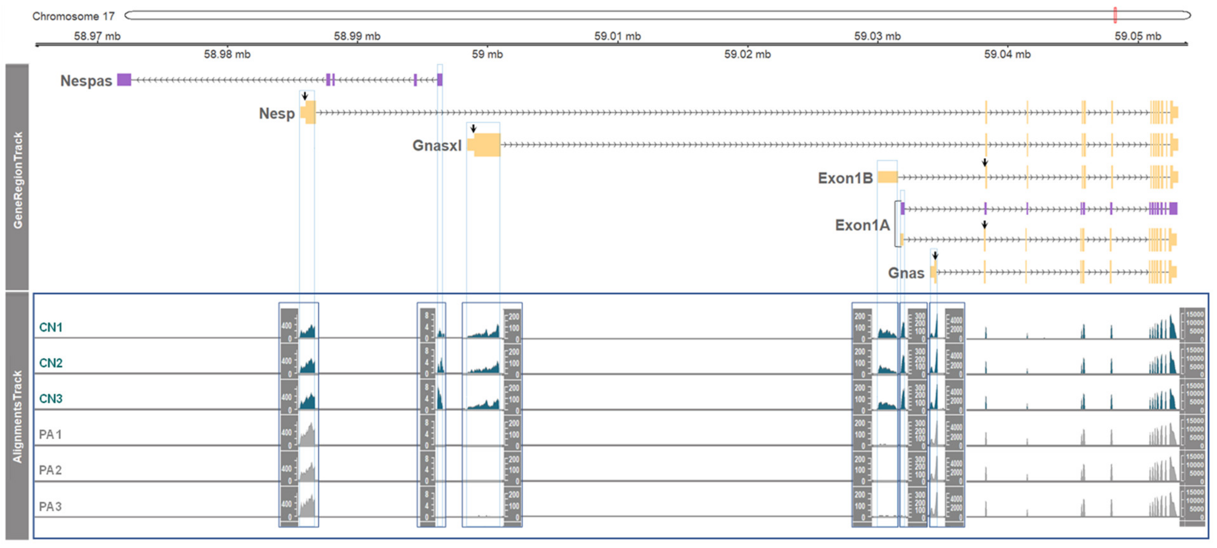Screen dimensions: 1217x548
Task: Click the 59 mb axis tick label
Action: click(x=487, y=54)
